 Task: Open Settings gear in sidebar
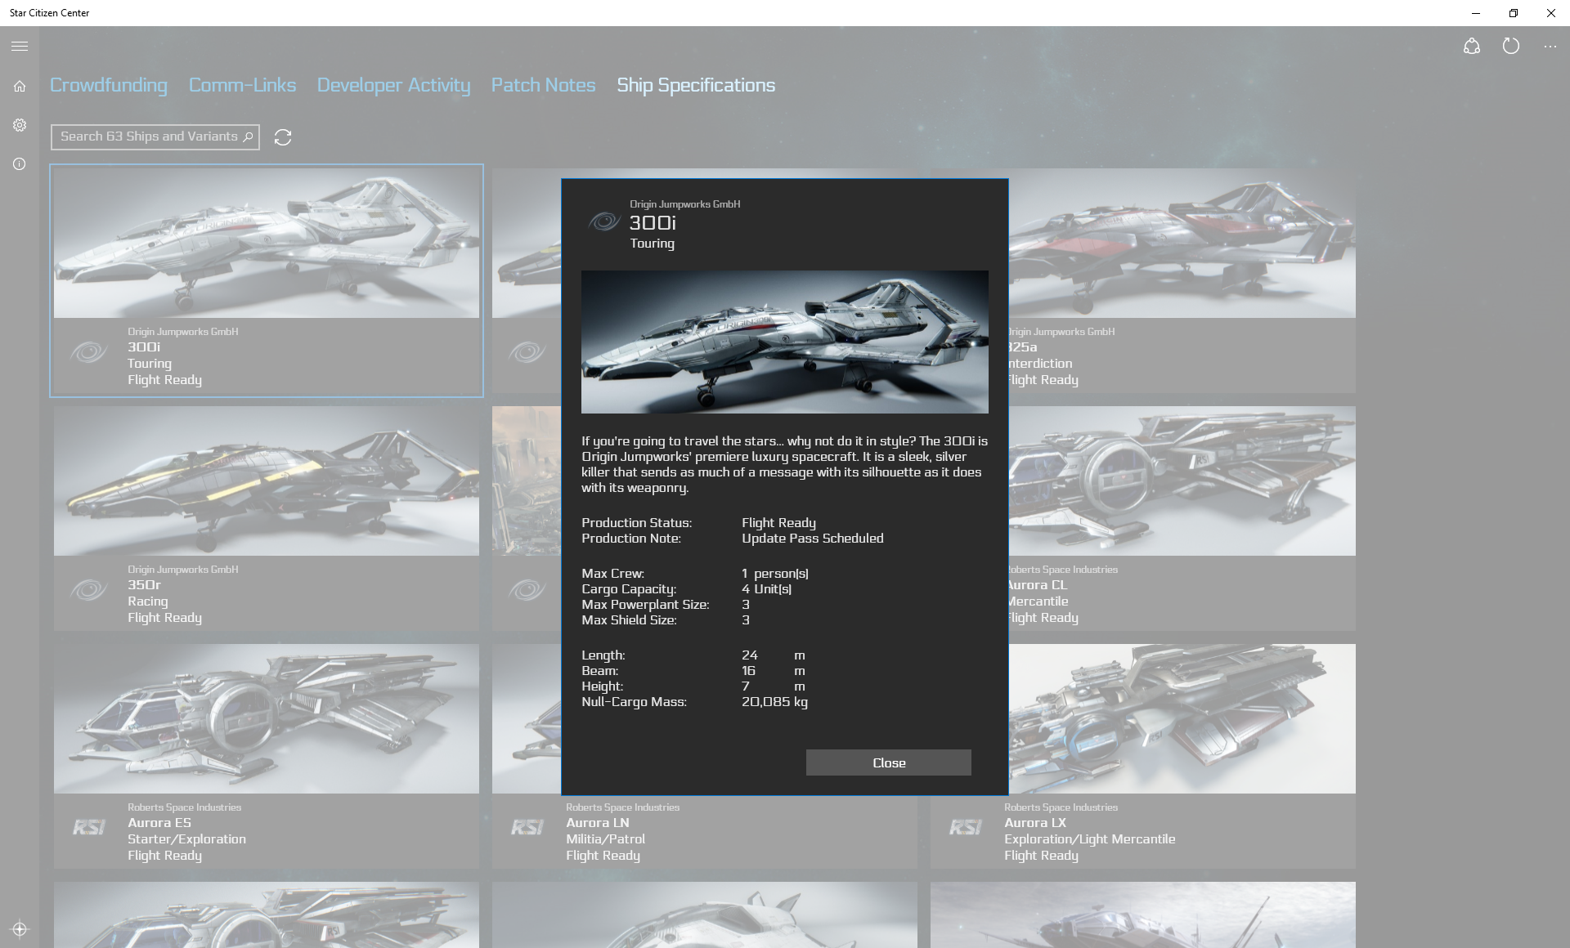20,125
